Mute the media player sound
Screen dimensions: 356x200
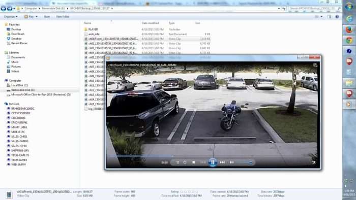[231, 162]
